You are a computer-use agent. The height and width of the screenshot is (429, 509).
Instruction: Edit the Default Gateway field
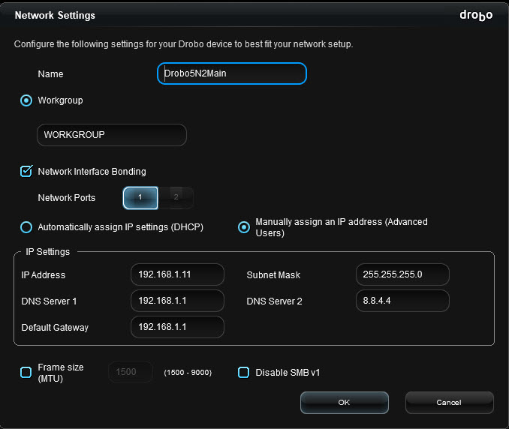177,327
